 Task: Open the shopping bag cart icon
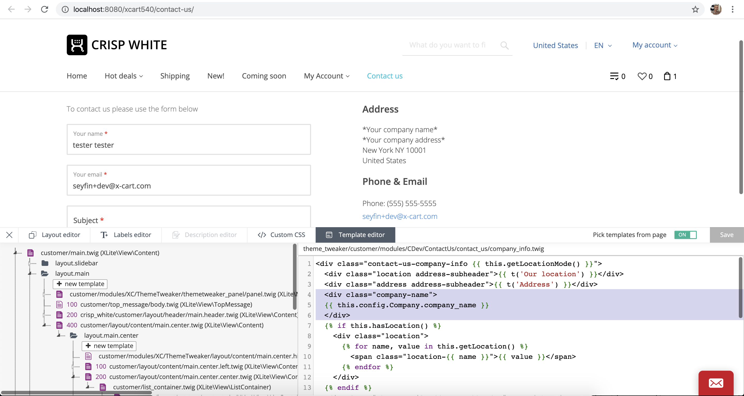click(667, 76)
